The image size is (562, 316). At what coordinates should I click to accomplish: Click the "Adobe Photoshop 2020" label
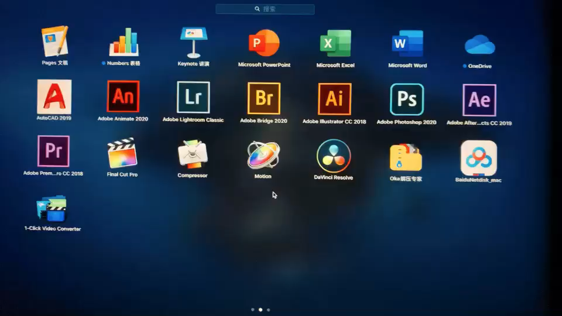click(406, 122)
